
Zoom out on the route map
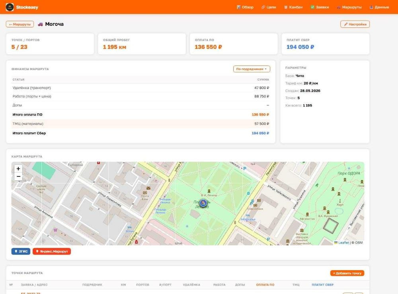(x=18, y=176)
